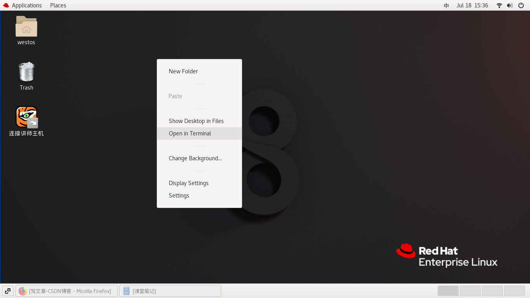This screenshot has height=298, width=530.
Task: Click the speaker volume icon
Action: click(x=510, y=5)
